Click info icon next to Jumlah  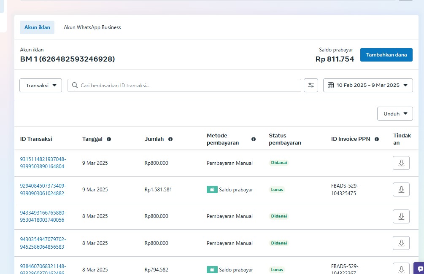(170, 139)
